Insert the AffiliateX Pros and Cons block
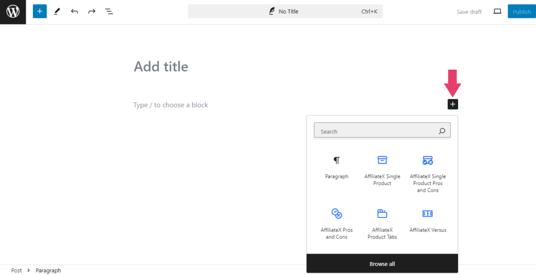 point(337,224)
